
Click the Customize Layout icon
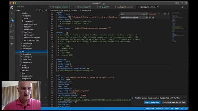click(x=186, y=3)
